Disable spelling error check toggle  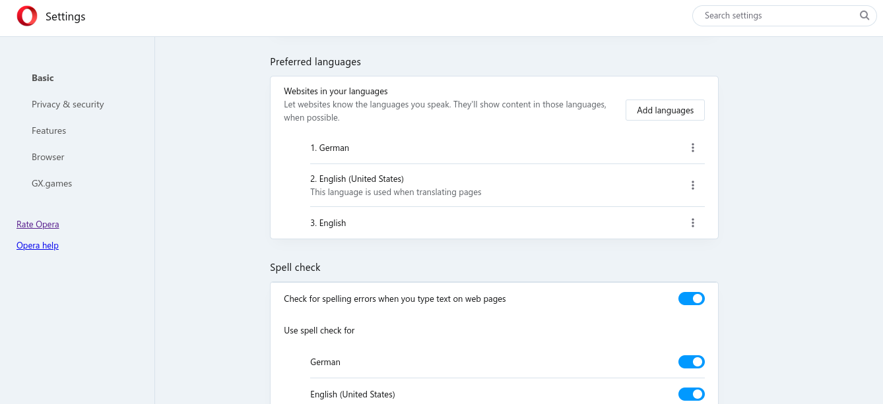coord(691,299)
